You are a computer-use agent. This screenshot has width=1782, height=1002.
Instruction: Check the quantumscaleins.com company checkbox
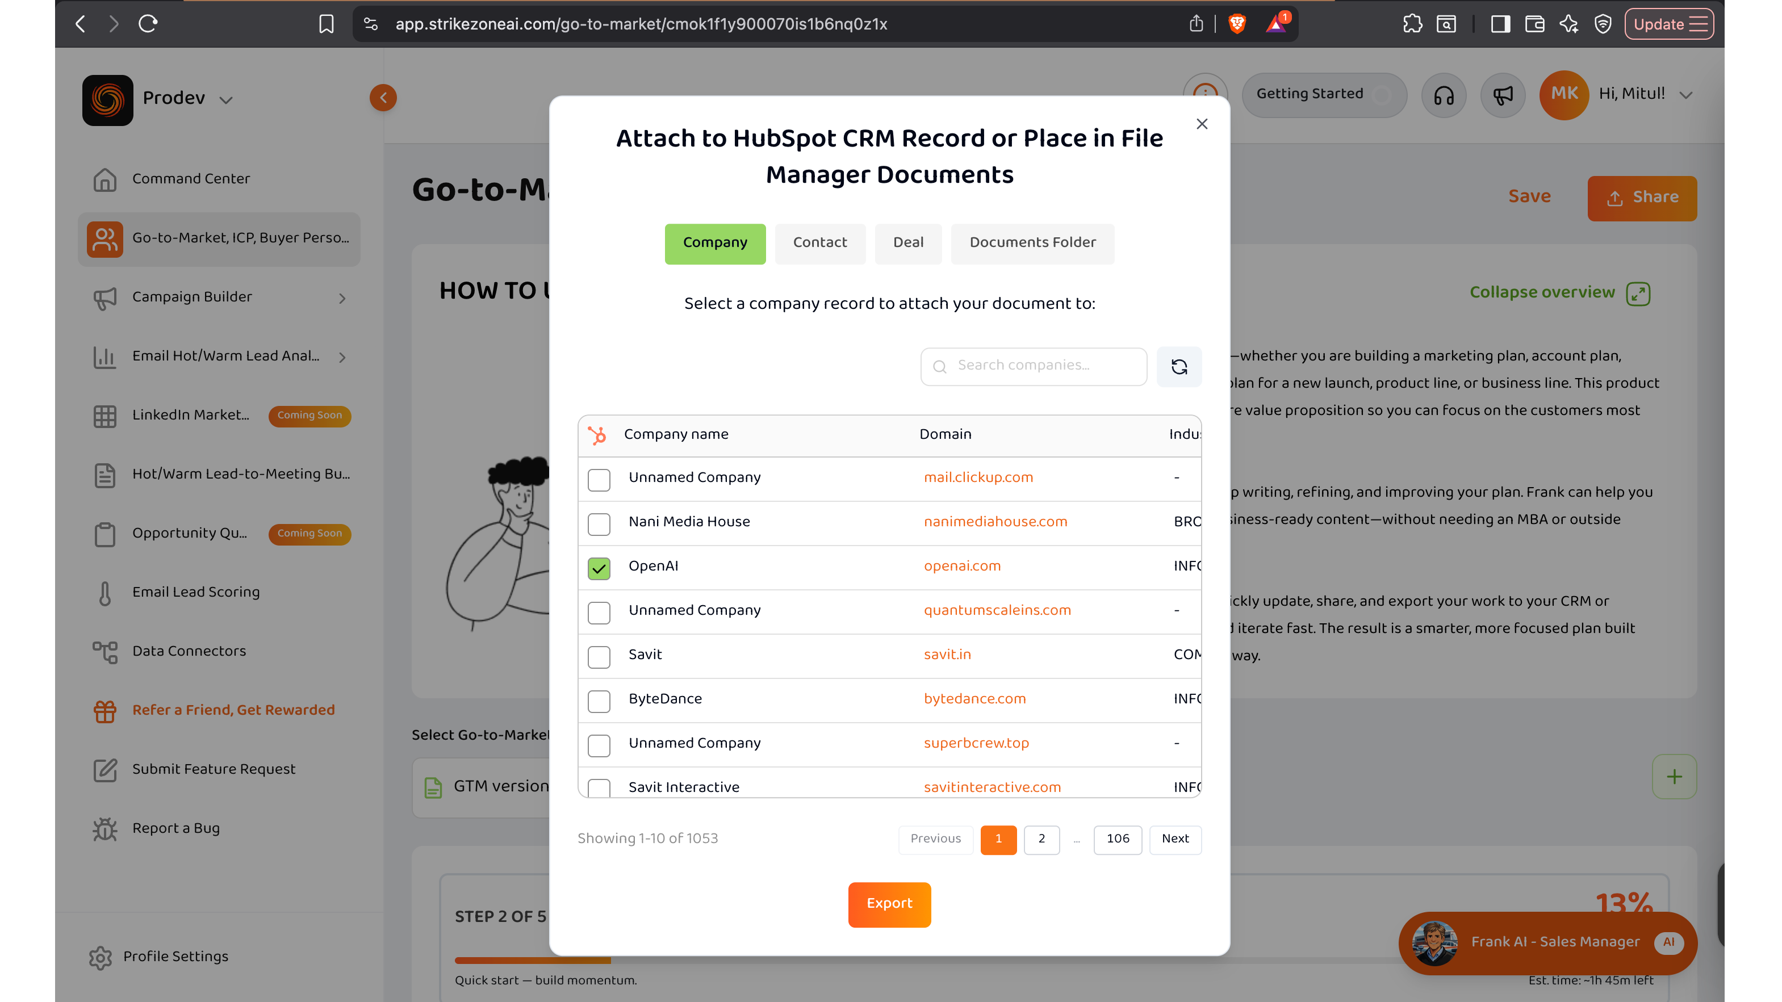coord(599,612)
